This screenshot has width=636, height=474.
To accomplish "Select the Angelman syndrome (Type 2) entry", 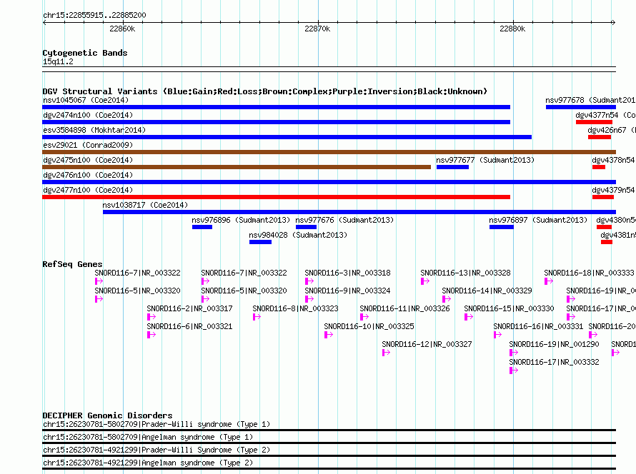I will (x=329, y=465).
